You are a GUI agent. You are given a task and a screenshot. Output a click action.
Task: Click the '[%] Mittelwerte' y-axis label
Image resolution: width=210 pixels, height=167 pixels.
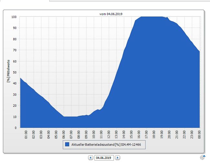coord(8,72)
